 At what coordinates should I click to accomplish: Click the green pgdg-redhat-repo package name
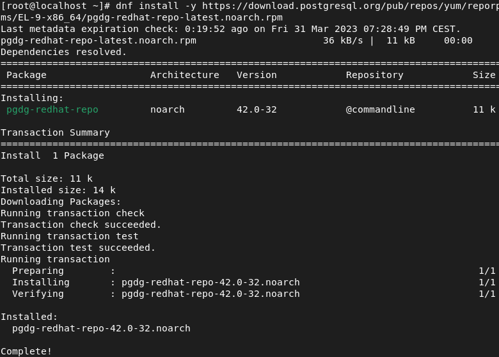point(52,109)
